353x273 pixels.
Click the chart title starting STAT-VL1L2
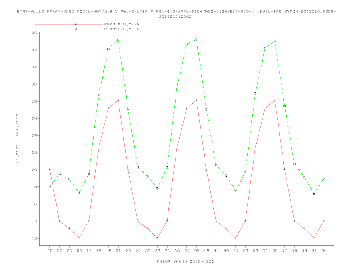(x=176, y=14)
